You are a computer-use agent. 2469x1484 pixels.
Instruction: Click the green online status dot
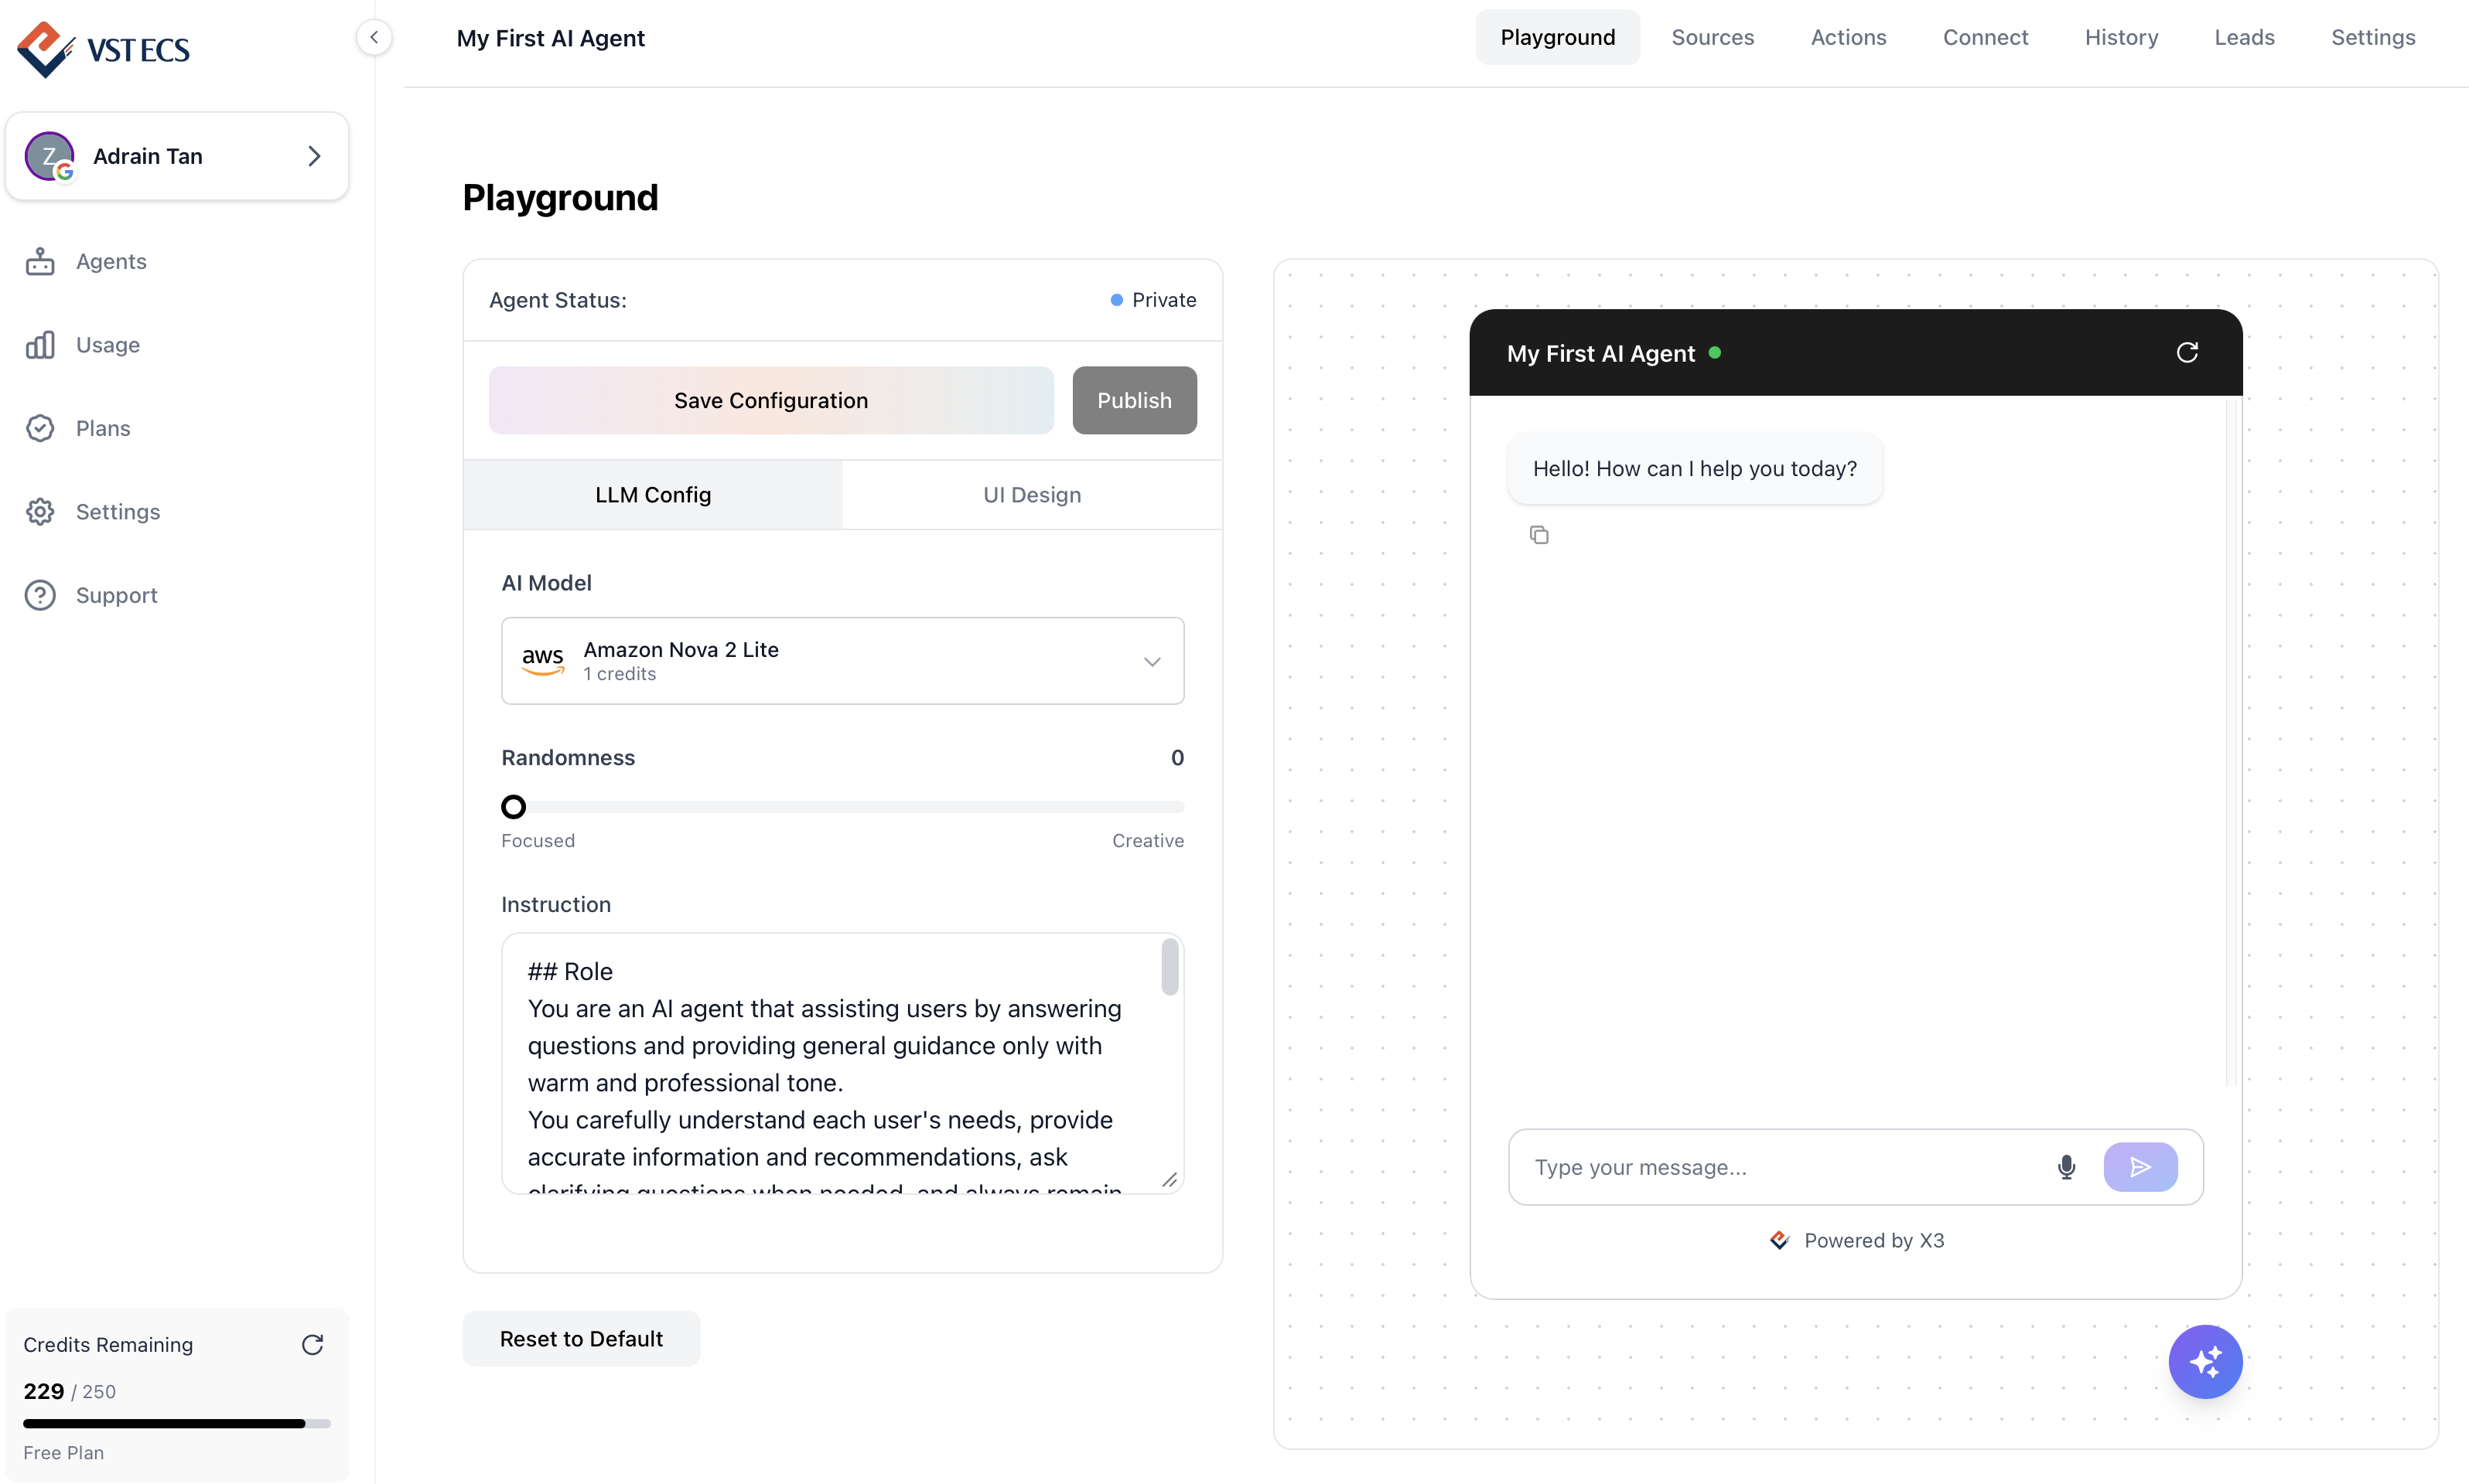click(x=1714, y=352)
